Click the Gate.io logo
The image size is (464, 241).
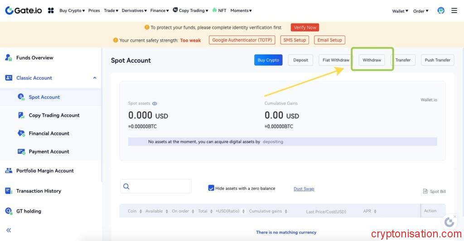(x=24, y=10)
